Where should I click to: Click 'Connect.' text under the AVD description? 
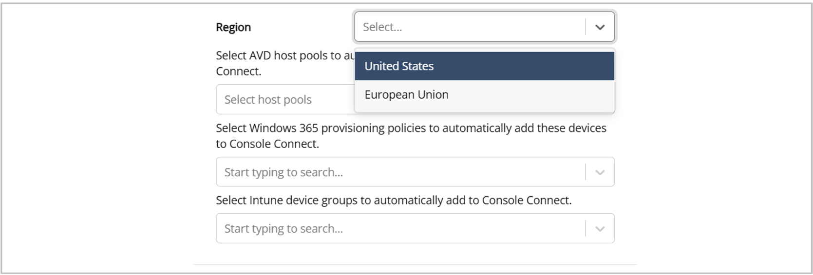tap(238, 72)
